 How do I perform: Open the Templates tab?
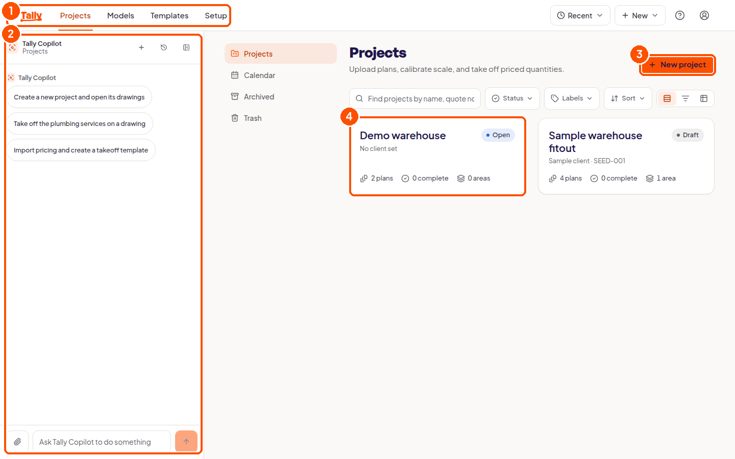(x=169, y=15)
